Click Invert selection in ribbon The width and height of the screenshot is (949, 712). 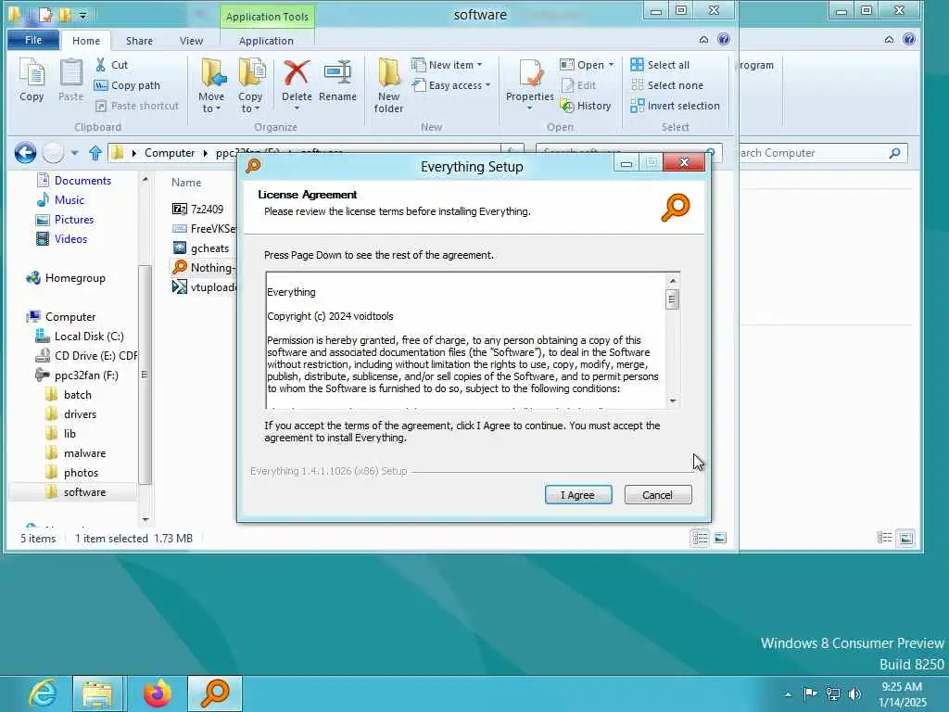[x=675, y=106]
